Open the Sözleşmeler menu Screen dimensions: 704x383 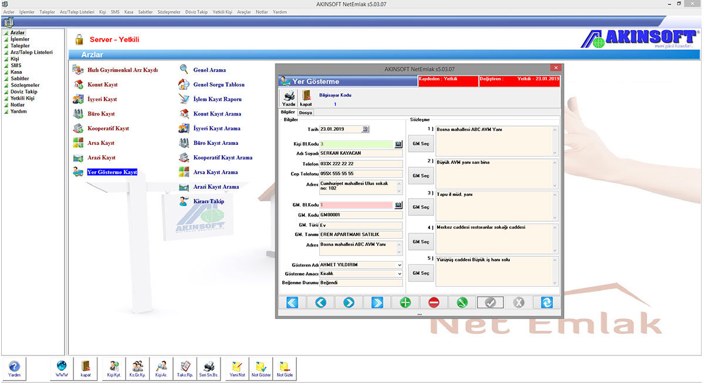tap(169, 11)
